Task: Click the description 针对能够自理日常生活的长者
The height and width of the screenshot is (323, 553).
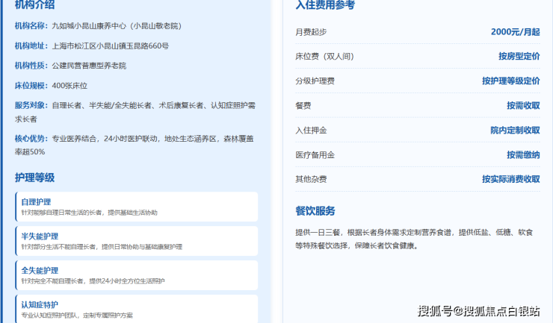Action: click(x=61, y=213)
